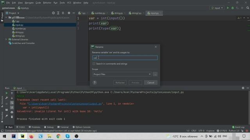This screenshot has width=250, height=140.
Task: Open the Windows notification center icon
Action: pyautogui.click(x=244, y=136)
